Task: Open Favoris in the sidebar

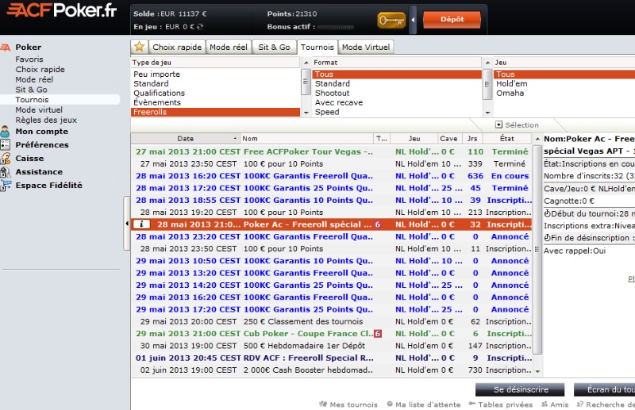Action: click(x=29, y=59)
